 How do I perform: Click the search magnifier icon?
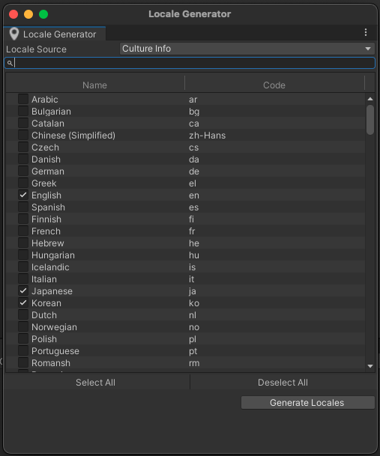10,63
